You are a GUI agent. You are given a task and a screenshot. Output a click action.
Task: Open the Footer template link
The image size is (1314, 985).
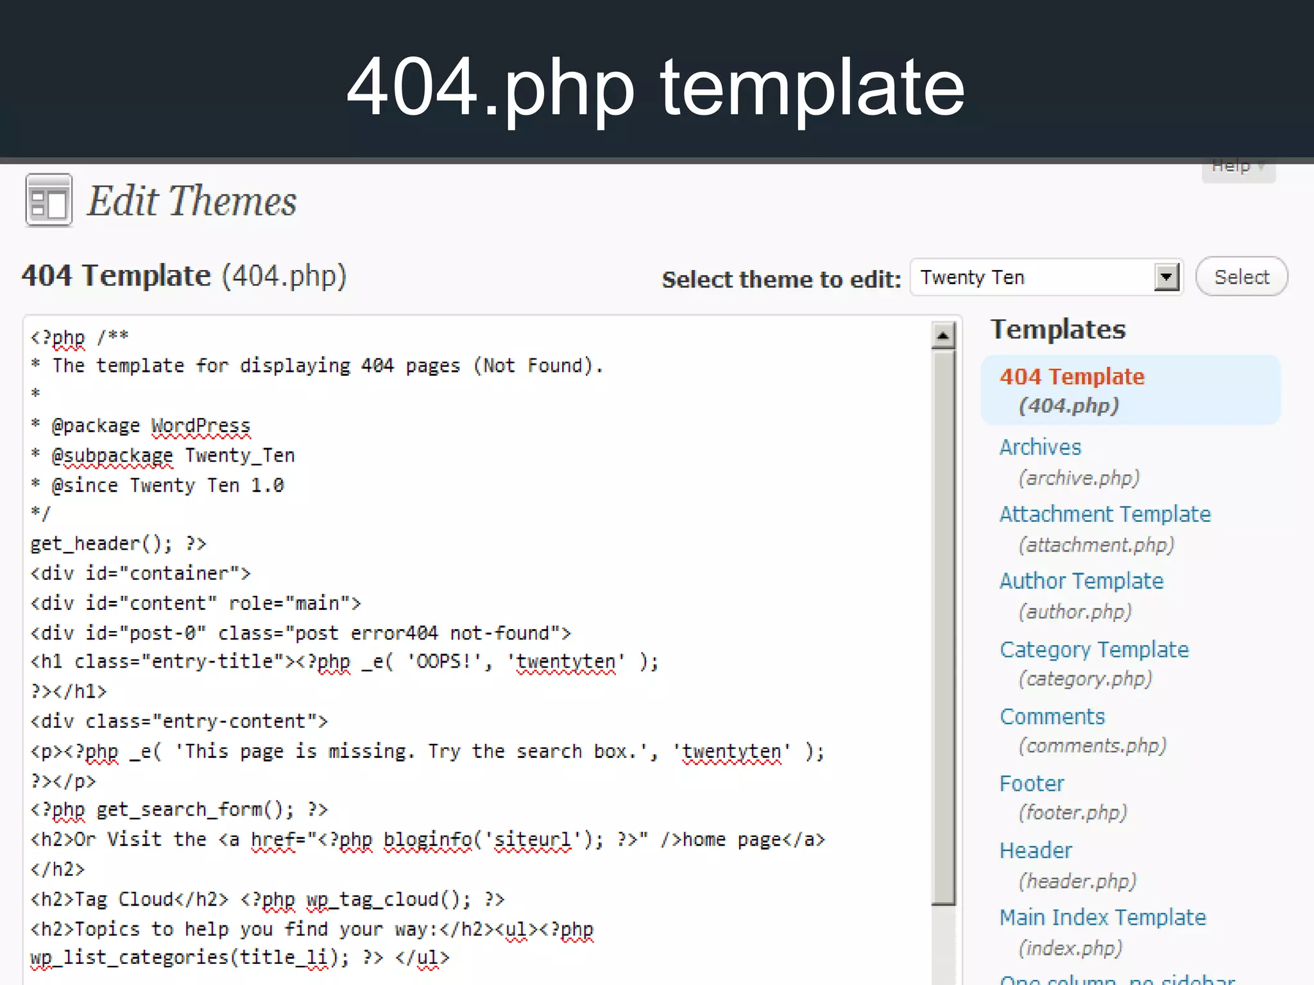pos(1032,783)
